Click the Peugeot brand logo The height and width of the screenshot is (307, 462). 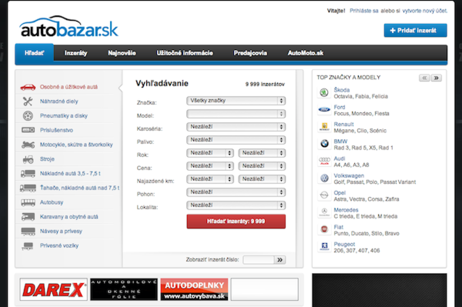[x=324, y=246]
